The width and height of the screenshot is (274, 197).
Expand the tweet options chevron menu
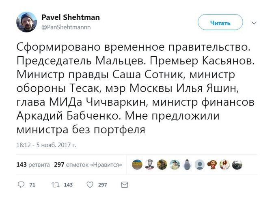tap(254, 22)
